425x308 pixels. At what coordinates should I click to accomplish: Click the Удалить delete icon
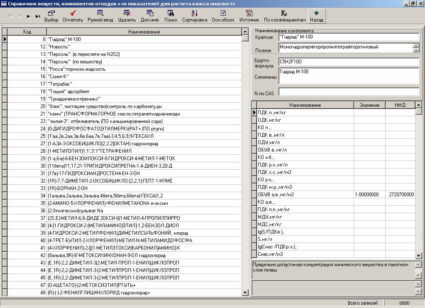click(x=127, y=14)
